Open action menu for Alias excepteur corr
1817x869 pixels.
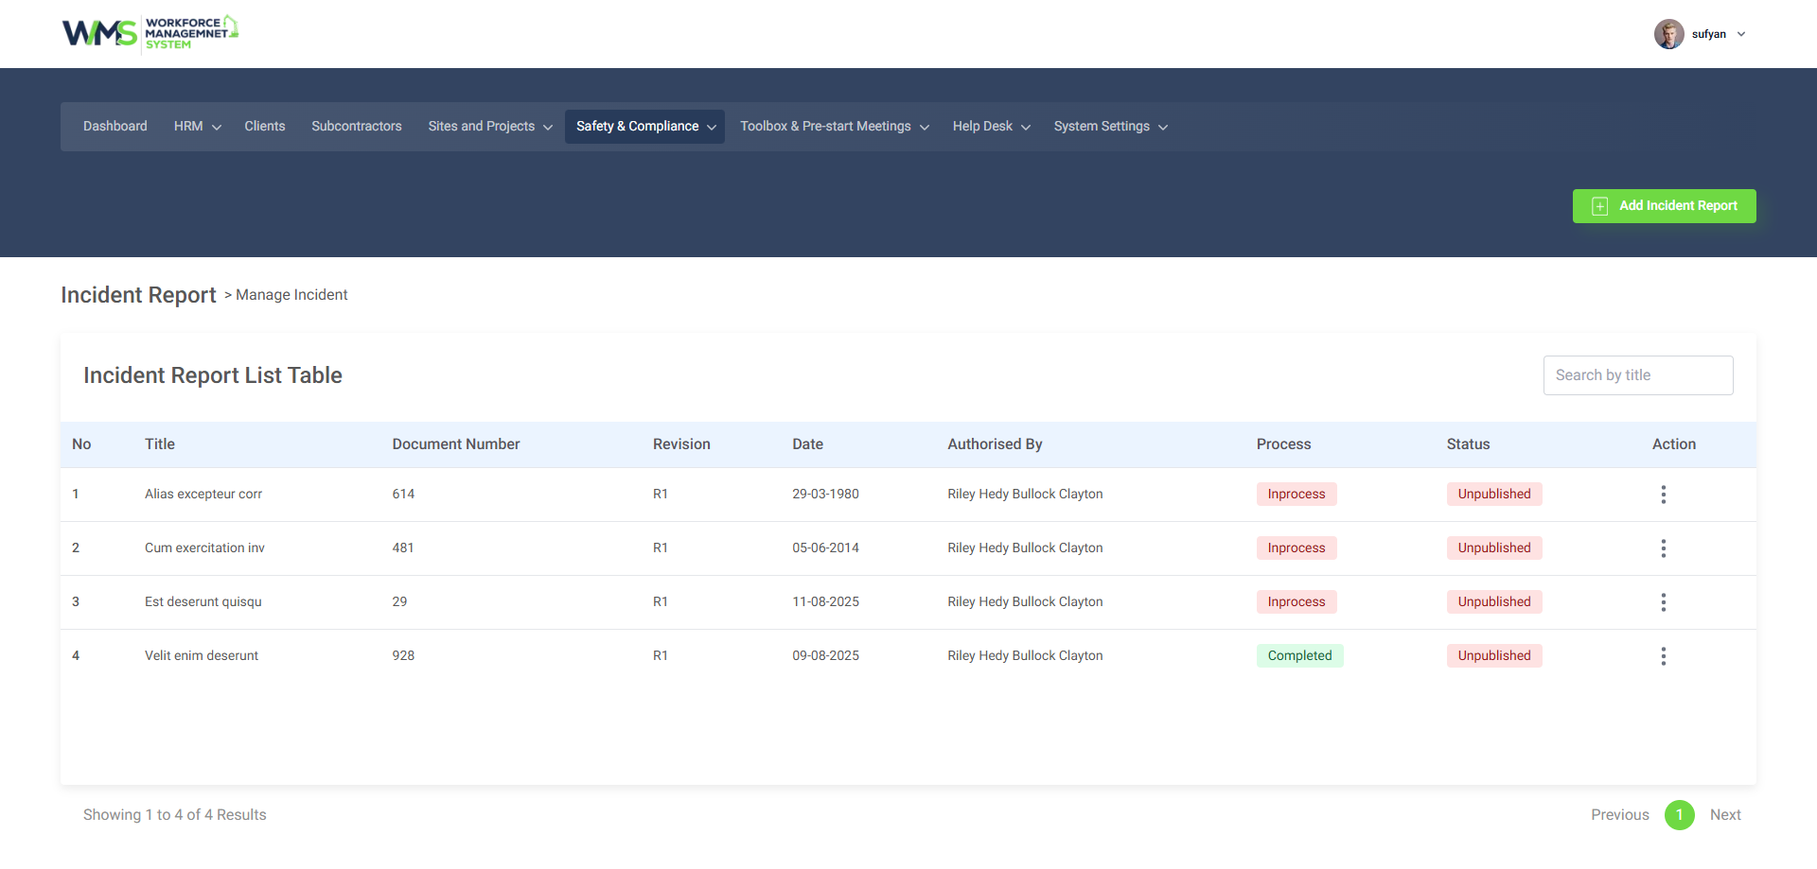[x=1663, y=495]
